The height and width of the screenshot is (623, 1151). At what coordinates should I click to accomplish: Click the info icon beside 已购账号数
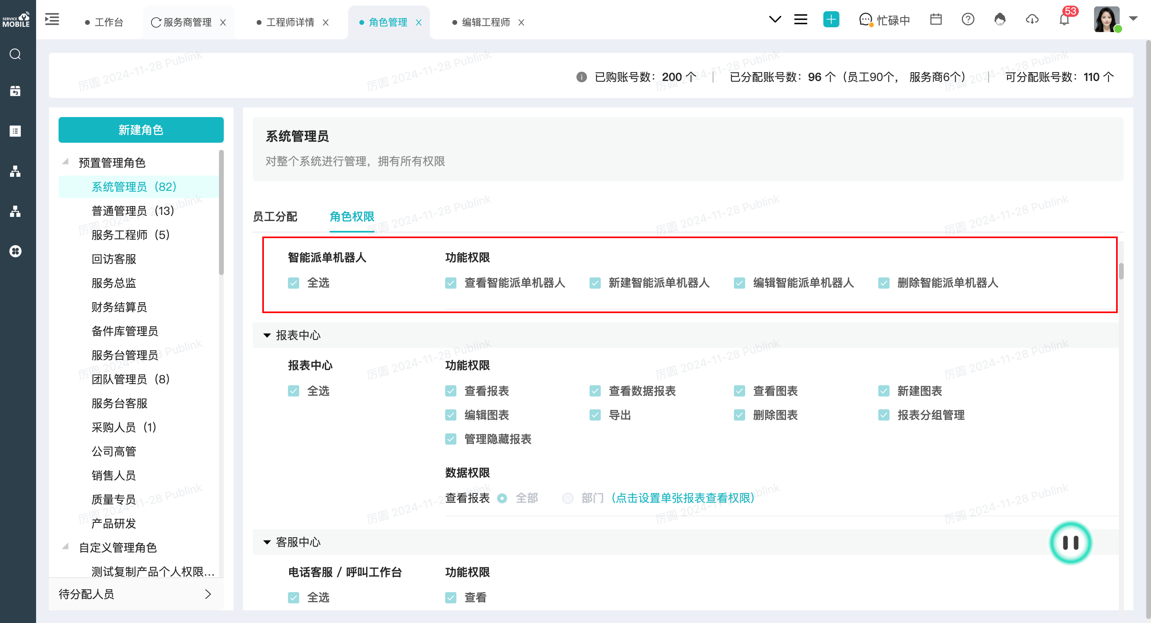click(x=581, y=77)
